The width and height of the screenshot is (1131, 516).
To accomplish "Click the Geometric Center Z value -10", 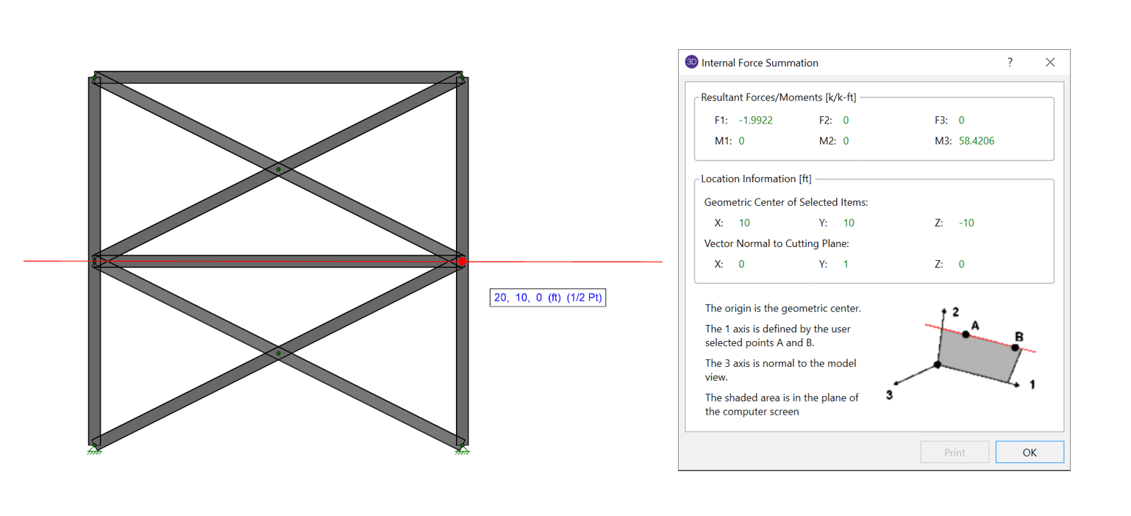I will (x=966, y=223).
